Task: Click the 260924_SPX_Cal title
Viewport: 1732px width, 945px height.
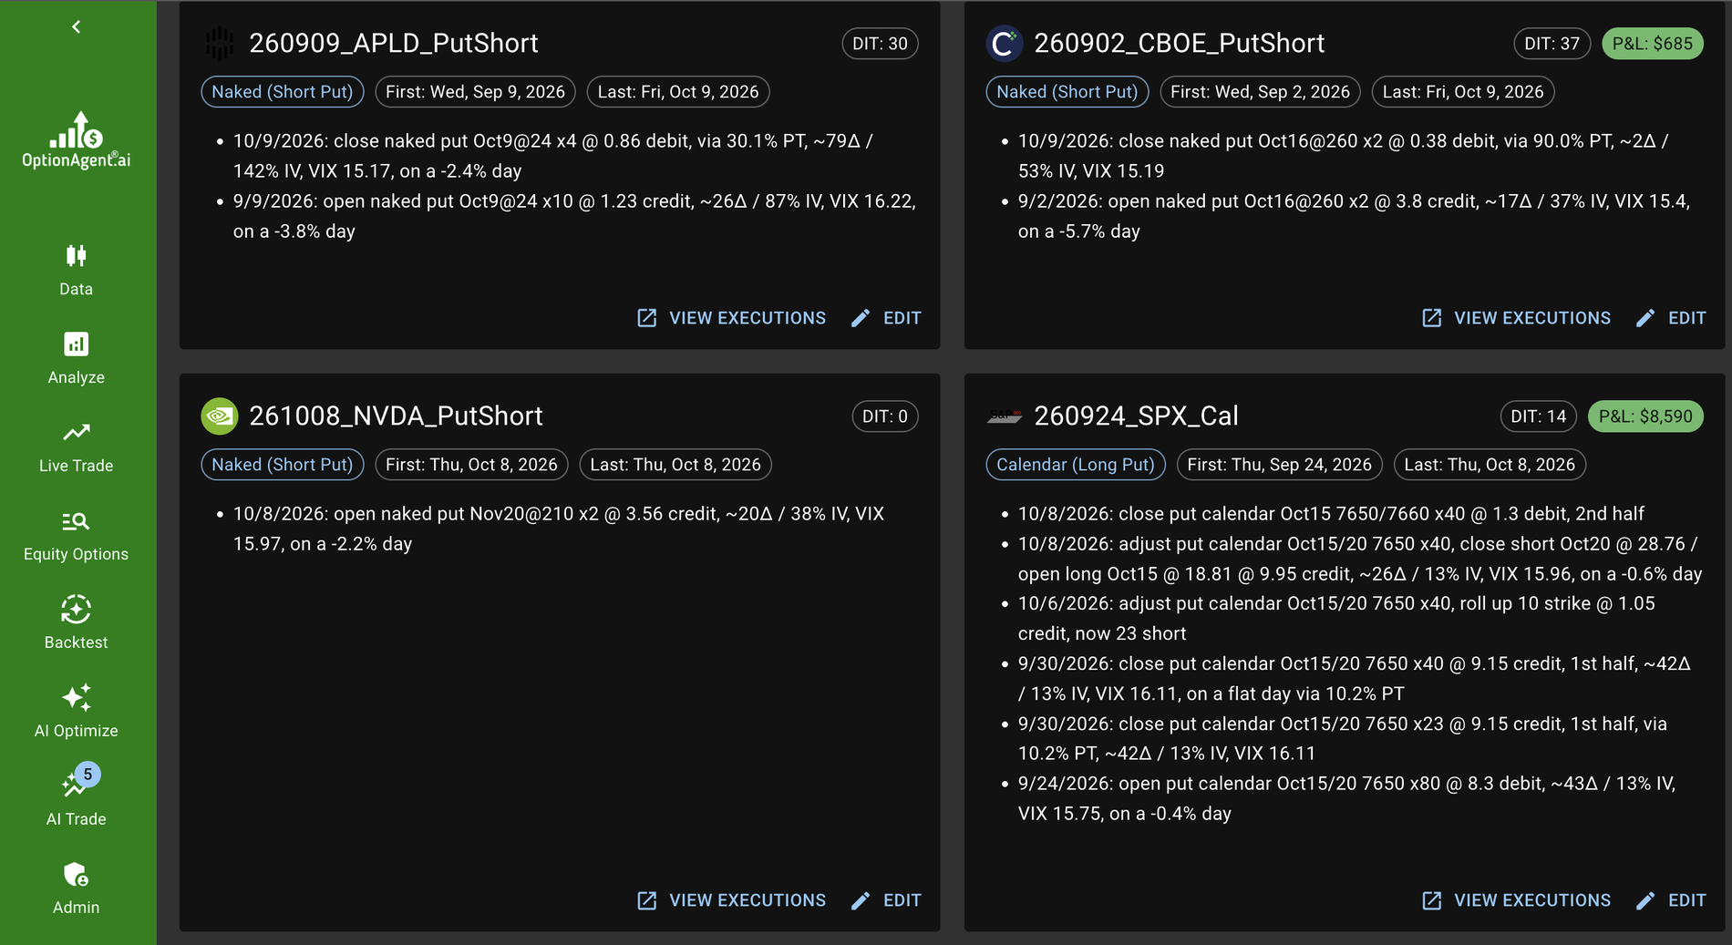Action: 1136,416
